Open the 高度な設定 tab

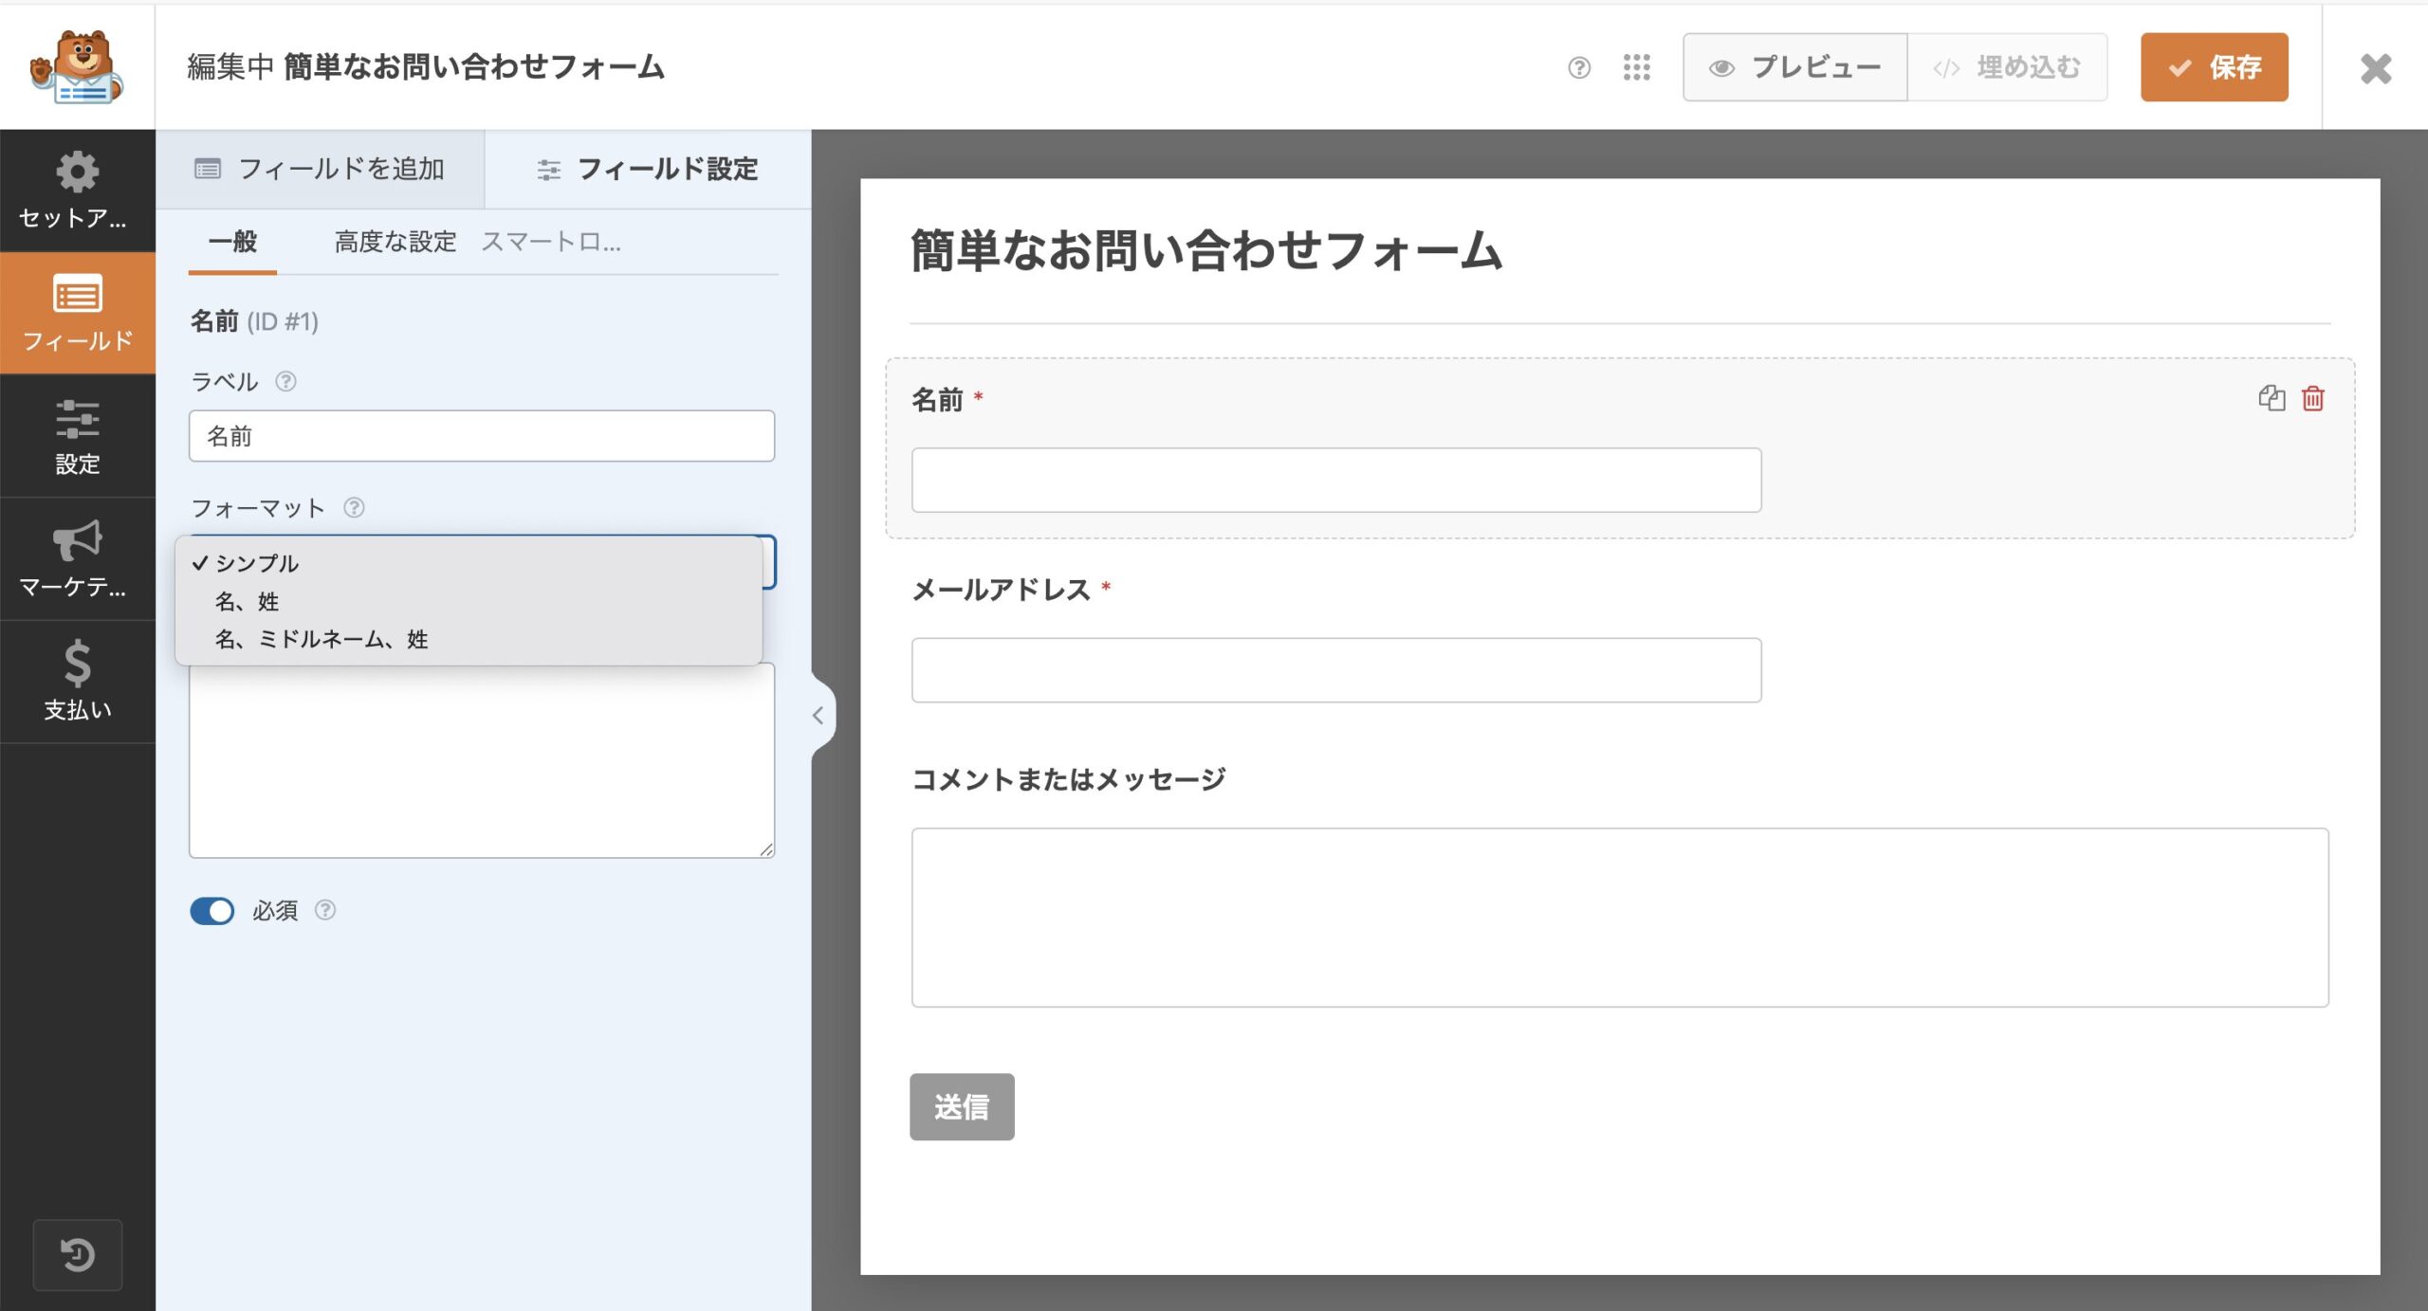click(x=395, y=242)
